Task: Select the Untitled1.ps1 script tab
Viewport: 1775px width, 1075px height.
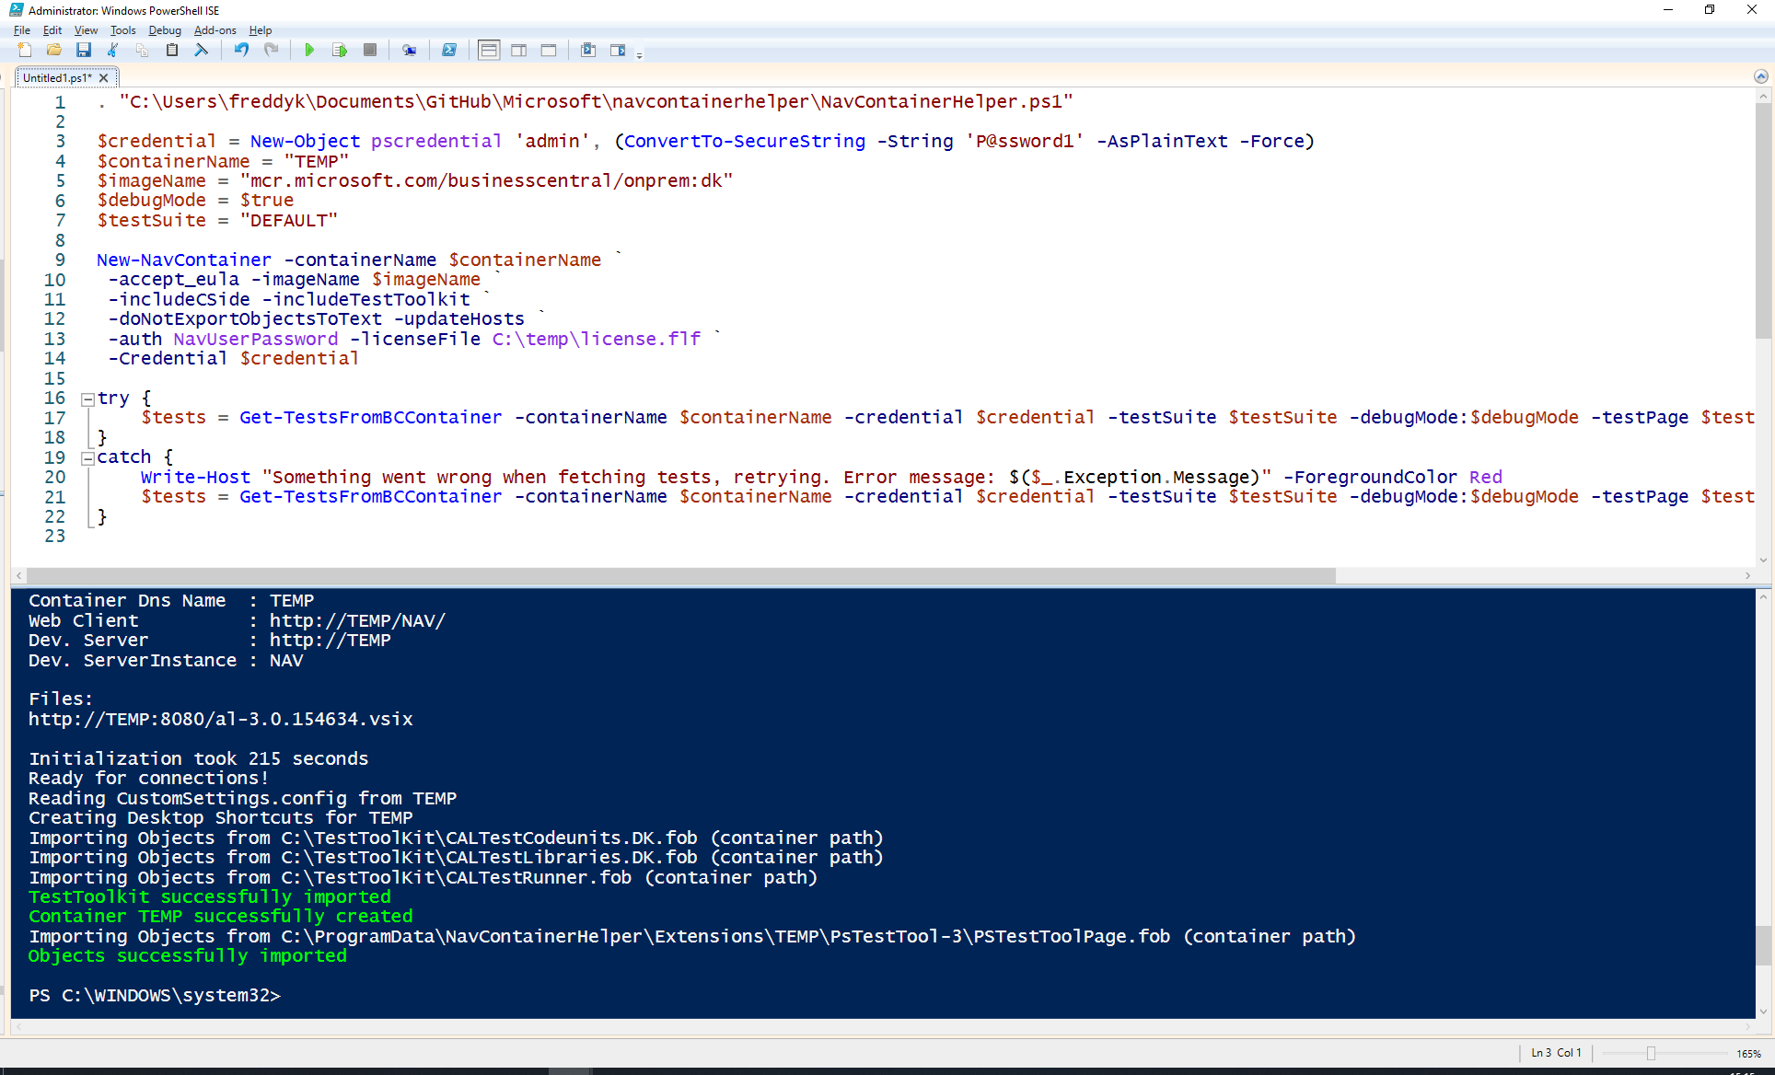Action: (x=57, y=78)
